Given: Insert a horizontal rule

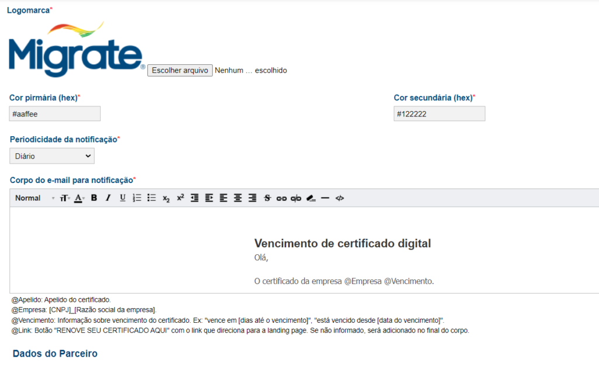Looking at the screenshot, I should click(x=325, y=198).
